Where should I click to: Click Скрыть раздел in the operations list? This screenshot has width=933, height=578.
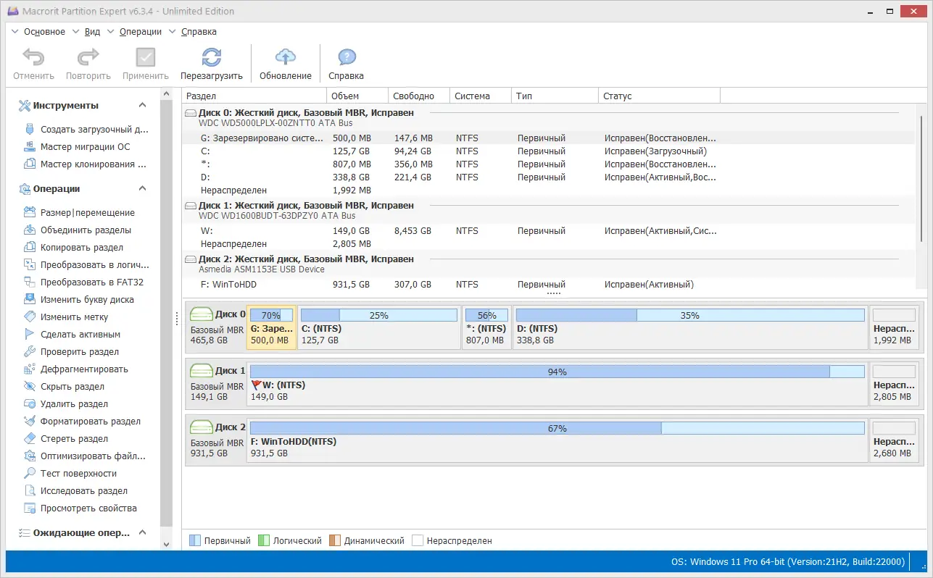(71, 386)
